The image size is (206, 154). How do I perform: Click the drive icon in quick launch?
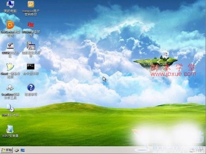(17, 150)
